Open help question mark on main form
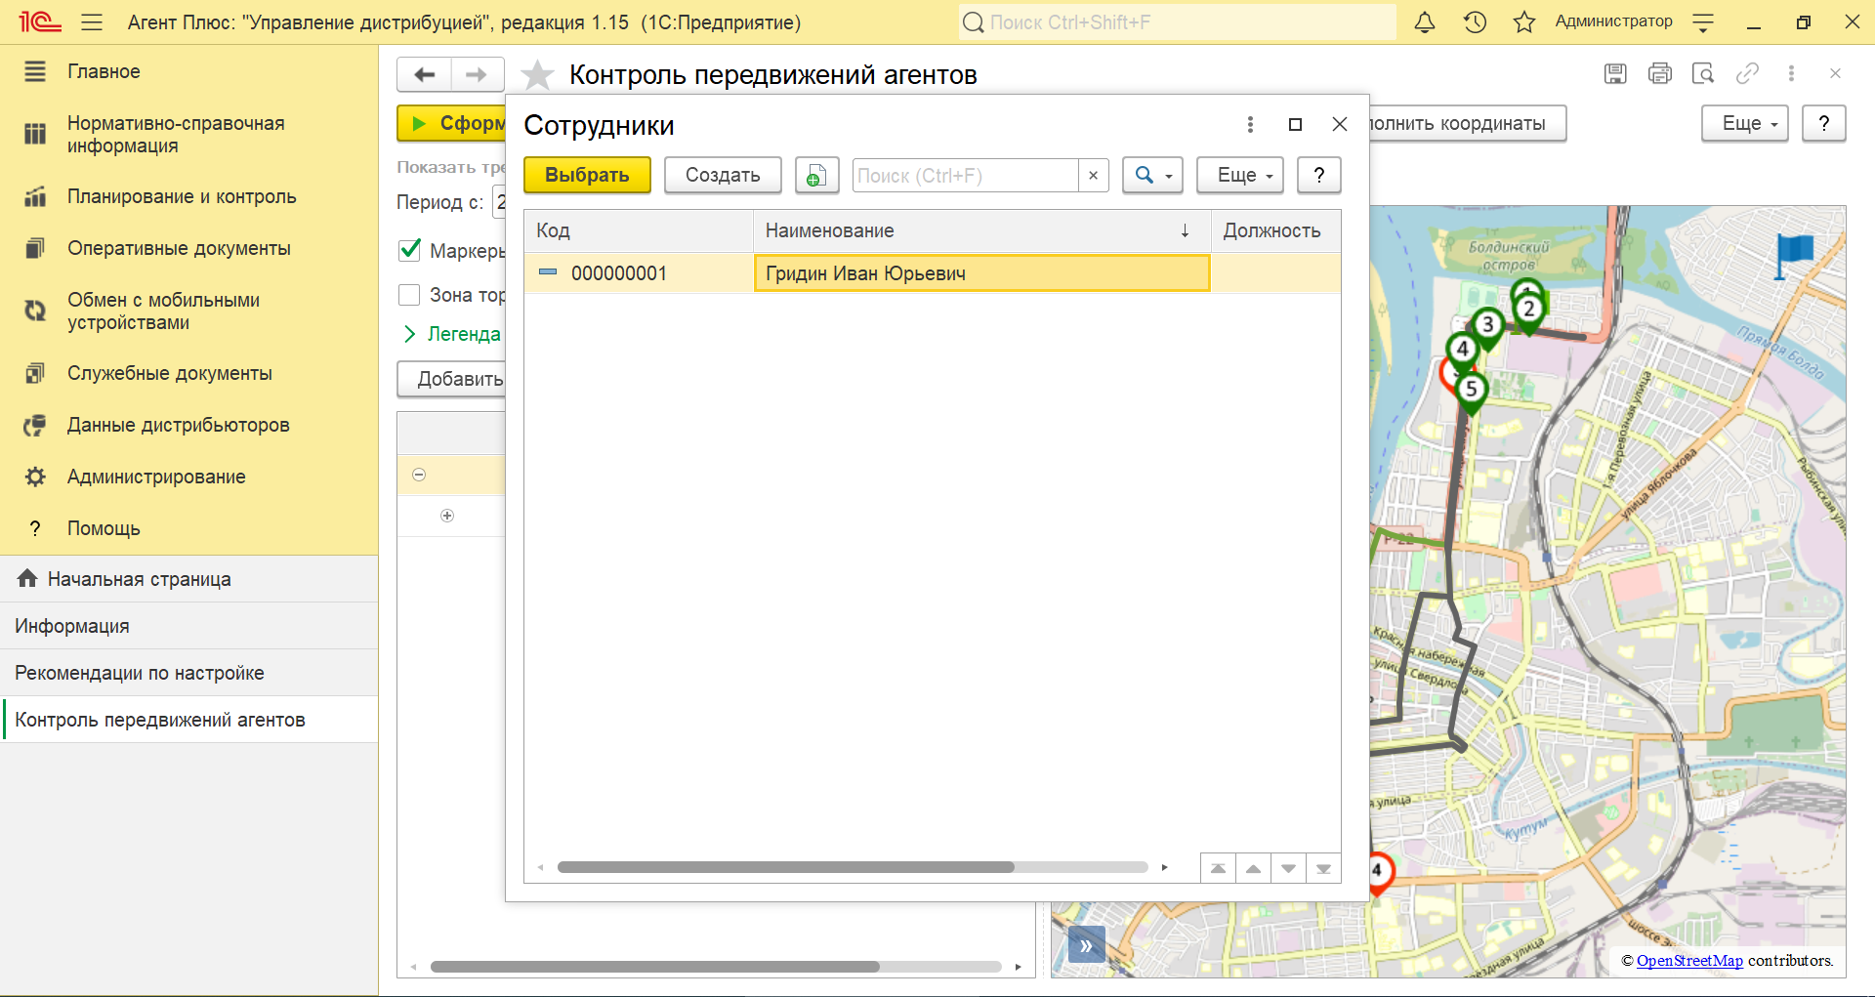 (x=1823, y=123)
